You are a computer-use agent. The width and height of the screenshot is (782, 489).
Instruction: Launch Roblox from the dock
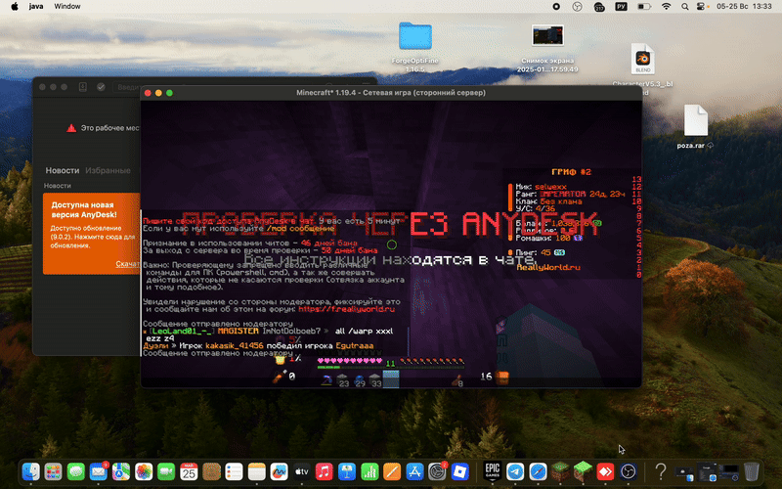(459, 471)
